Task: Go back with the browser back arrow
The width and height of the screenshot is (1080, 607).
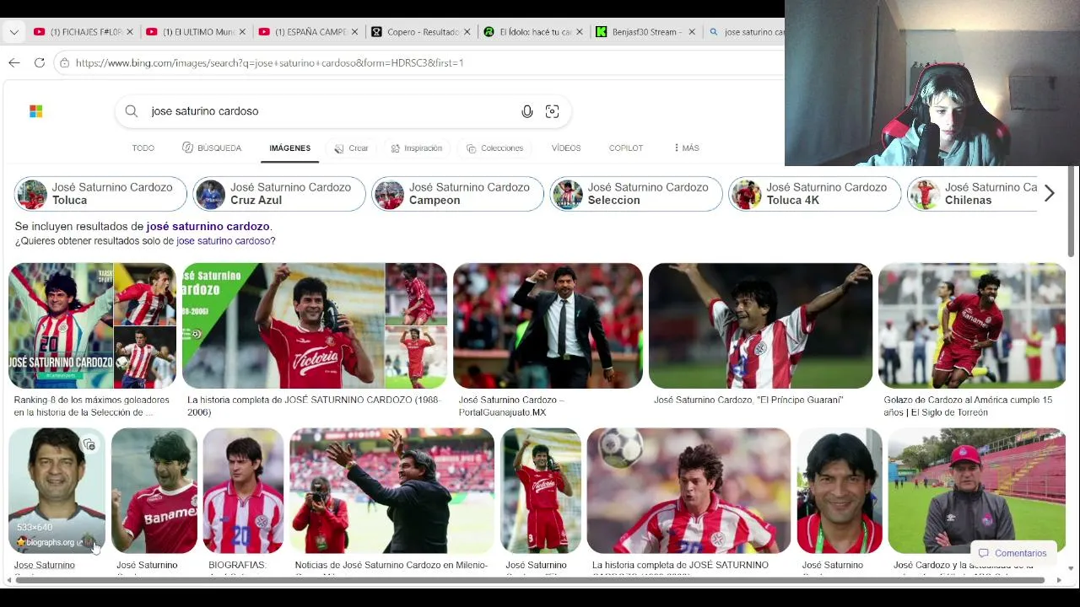Action: point(14,62)
